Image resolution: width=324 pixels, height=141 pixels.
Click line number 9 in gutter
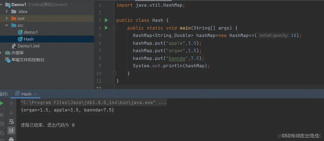[x=100, y=66]
